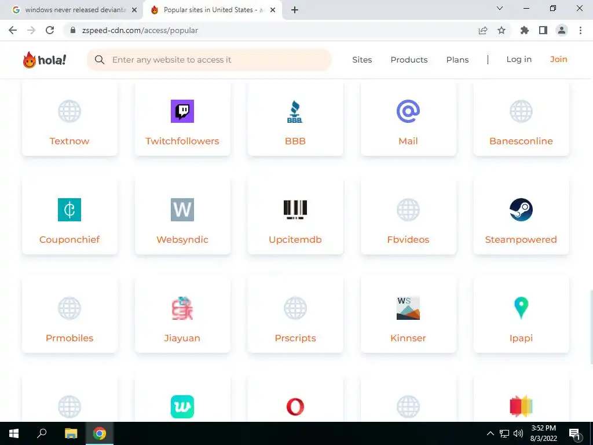Click the teal W icon in bottom row
This screenshot has width=593, height=445.
[182, 407]
